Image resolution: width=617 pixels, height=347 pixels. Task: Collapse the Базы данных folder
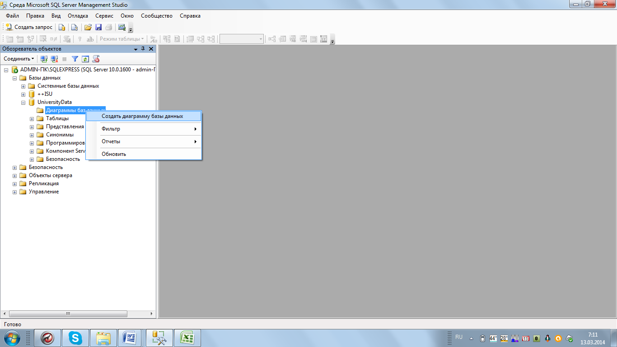click(x=15, y=78)
